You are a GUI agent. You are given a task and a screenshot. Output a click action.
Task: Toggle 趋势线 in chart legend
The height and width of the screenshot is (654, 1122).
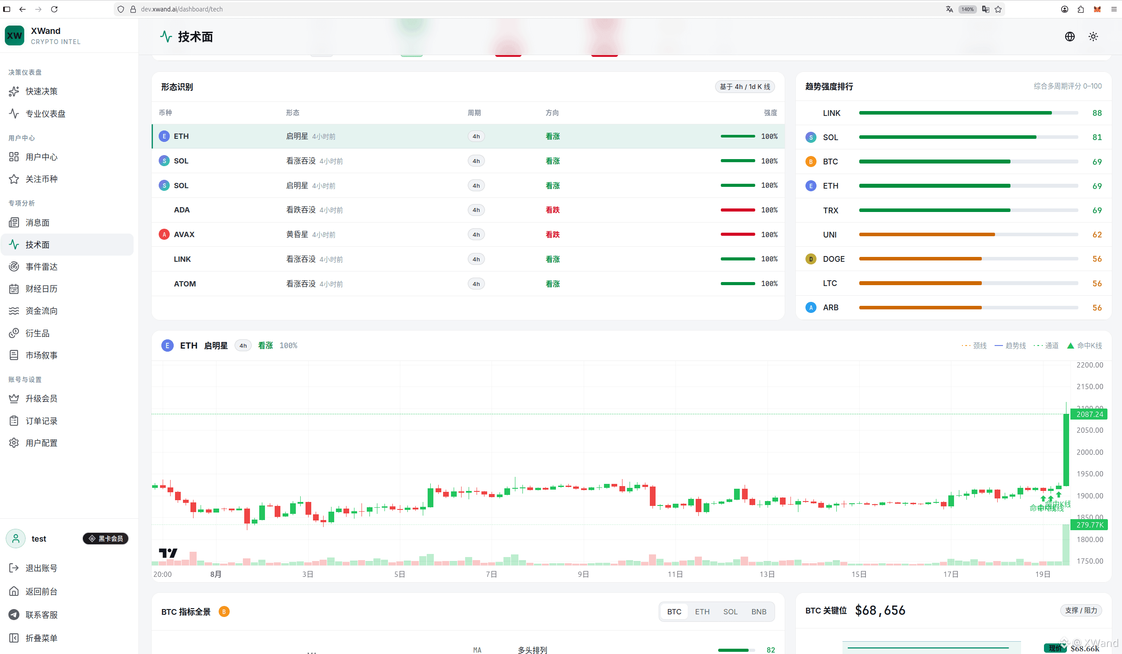[1010, 346]
